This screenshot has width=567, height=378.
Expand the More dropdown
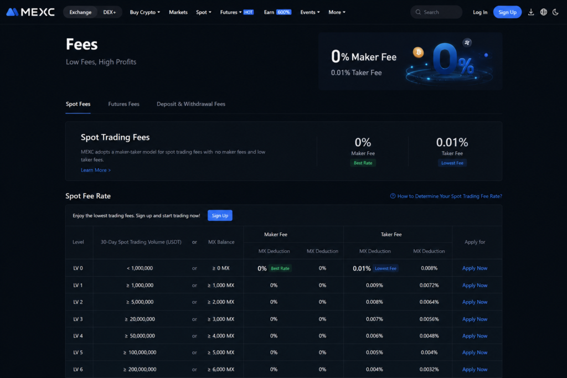[337, 12]
